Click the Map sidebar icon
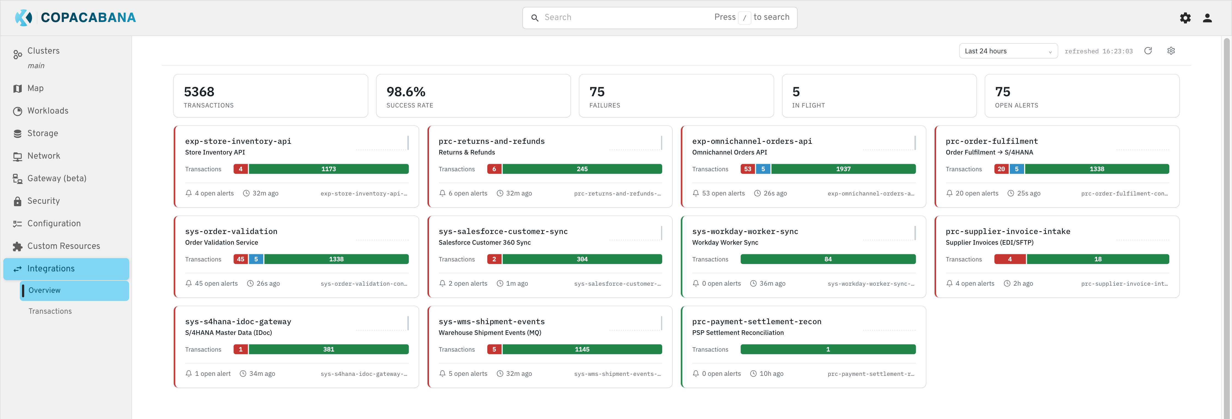This screenshot has width=1232, height=419. pyautogui.click(x=18, y=89)
